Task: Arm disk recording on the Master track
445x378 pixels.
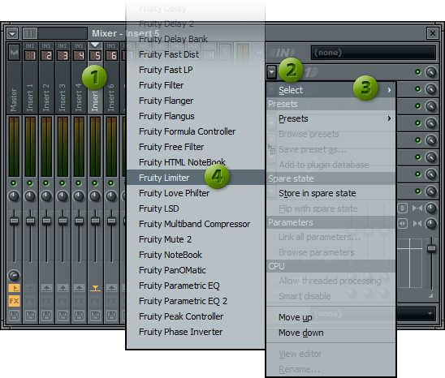Action: pos(14,316)
